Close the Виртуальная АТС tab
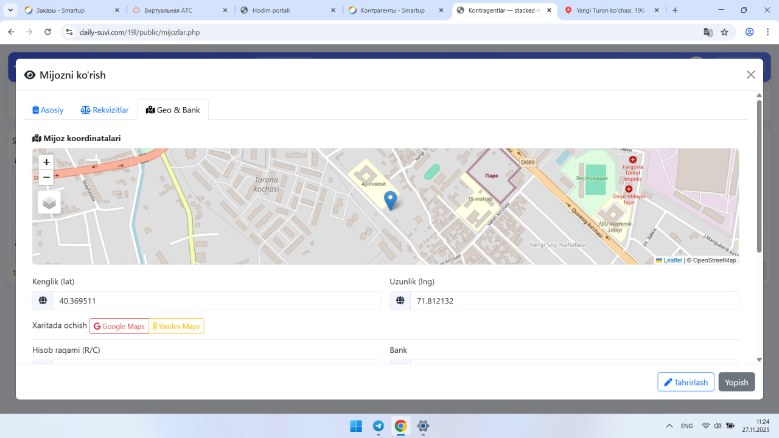Viewport: 779px width, 438px height. click(225, 10)
